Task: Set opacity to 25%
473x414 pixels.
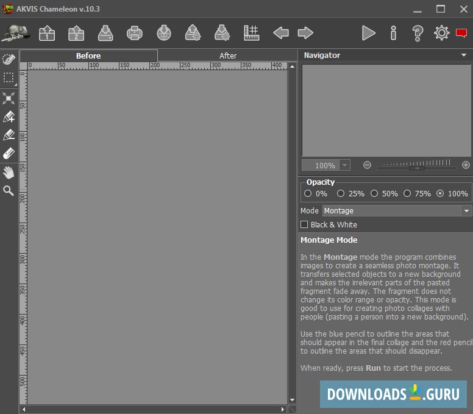Action: point(341,193)
